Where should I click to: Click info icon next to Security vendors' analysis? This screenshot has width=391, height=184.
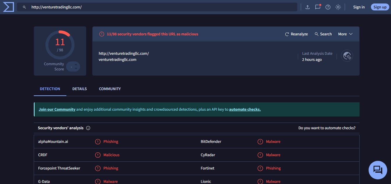pyautogui.click(x=88, y=128)
